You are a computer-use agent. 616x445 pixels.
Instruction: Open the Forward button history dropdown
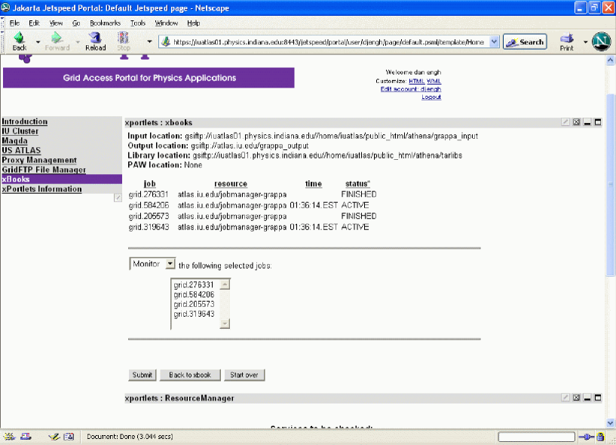click(78, 41)
